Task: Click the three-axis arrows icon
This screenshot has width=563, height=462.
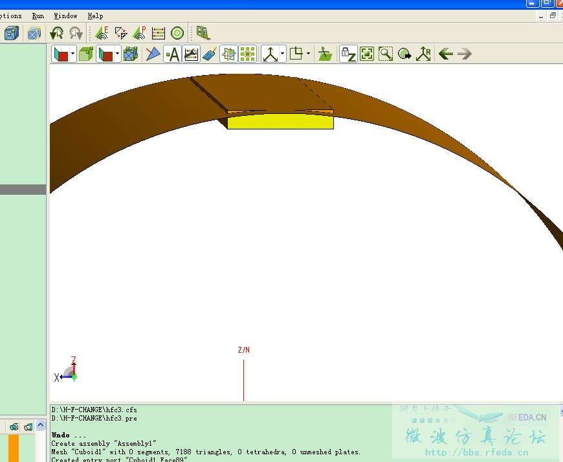Action: click(x=270, y=54)
